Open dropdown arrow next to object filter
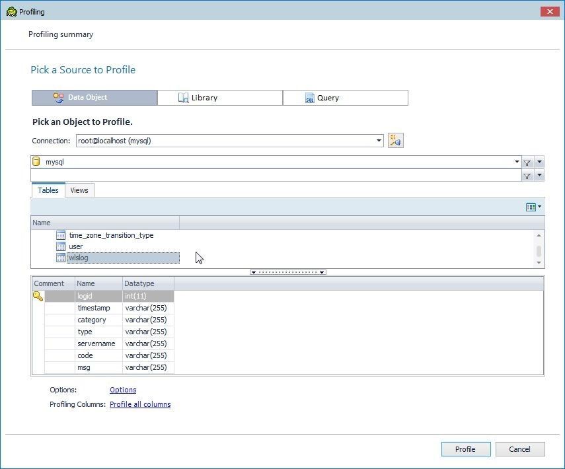 coord(539,176)
